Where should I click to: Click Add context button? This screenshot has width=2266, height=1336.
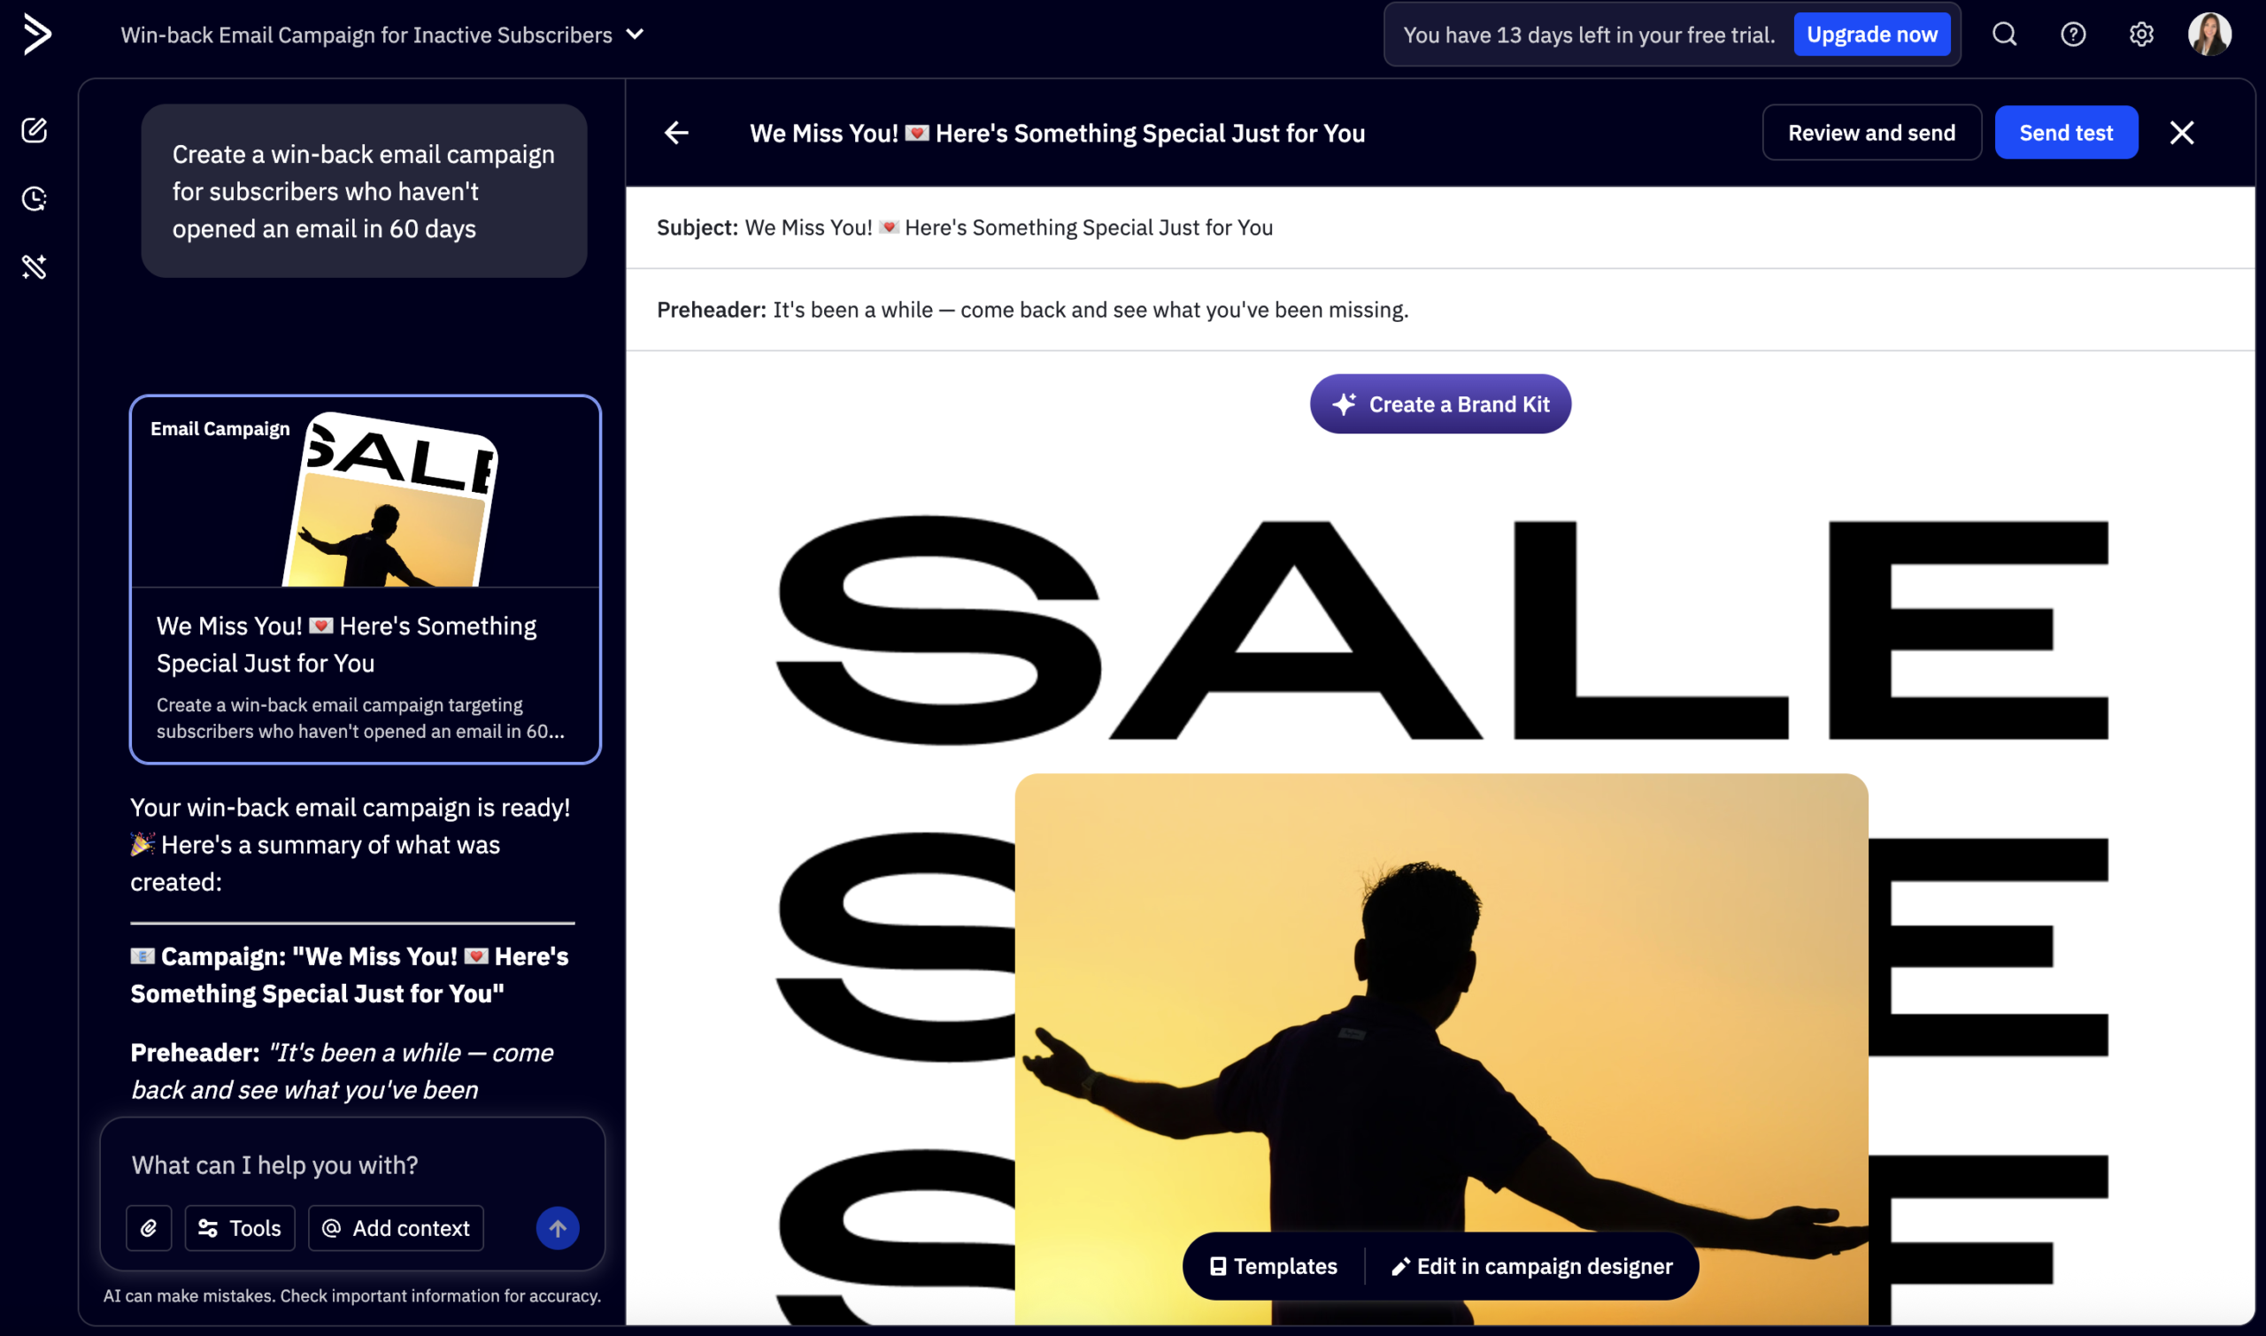(396, 1228)
